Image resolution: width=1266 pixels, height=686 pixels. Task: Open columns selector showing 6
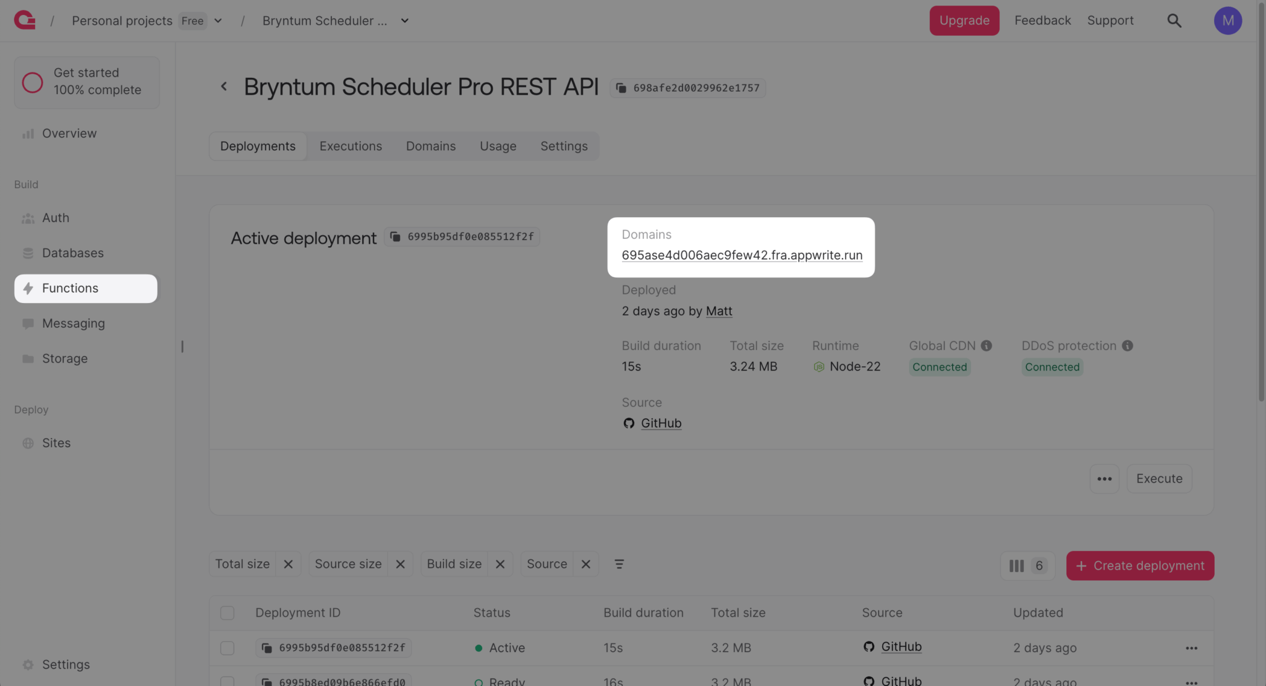click(x=1027, y=566)
